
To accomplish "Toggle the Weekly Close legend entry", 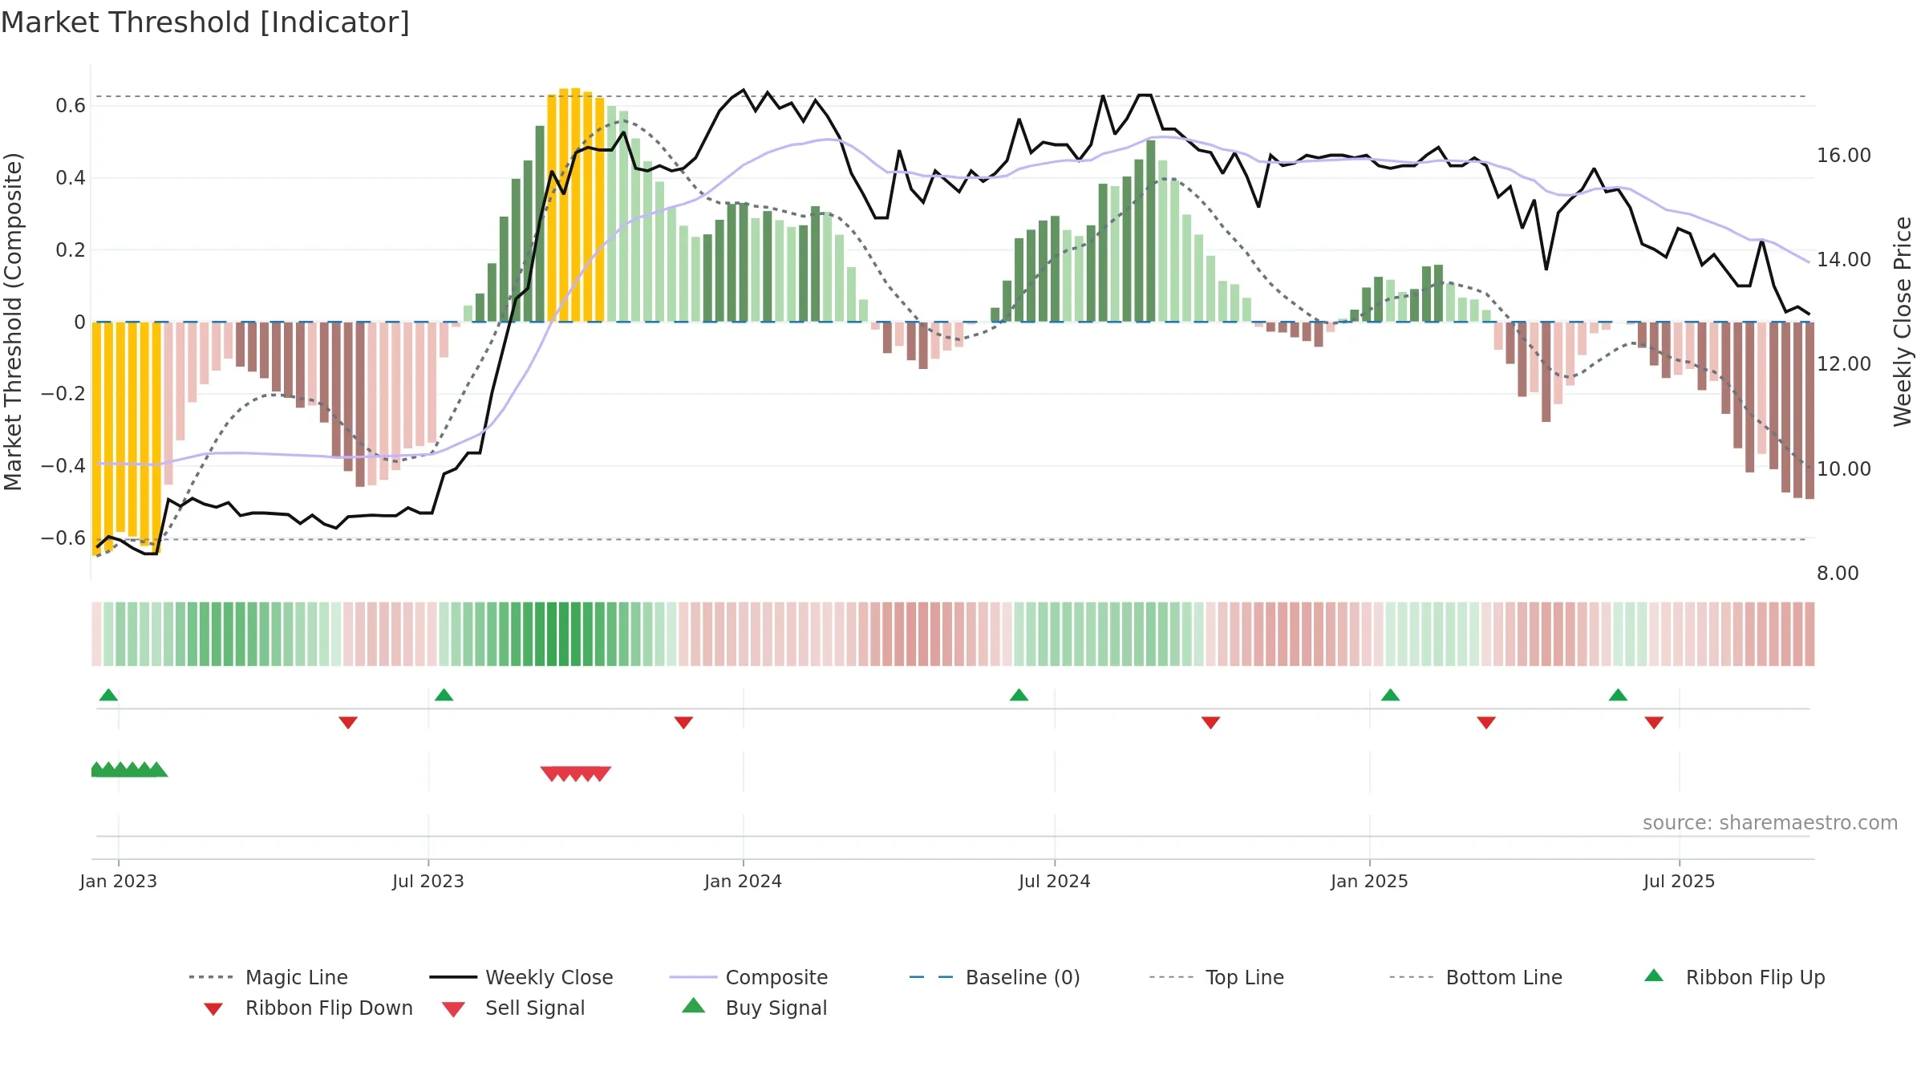I will (521, 977).
